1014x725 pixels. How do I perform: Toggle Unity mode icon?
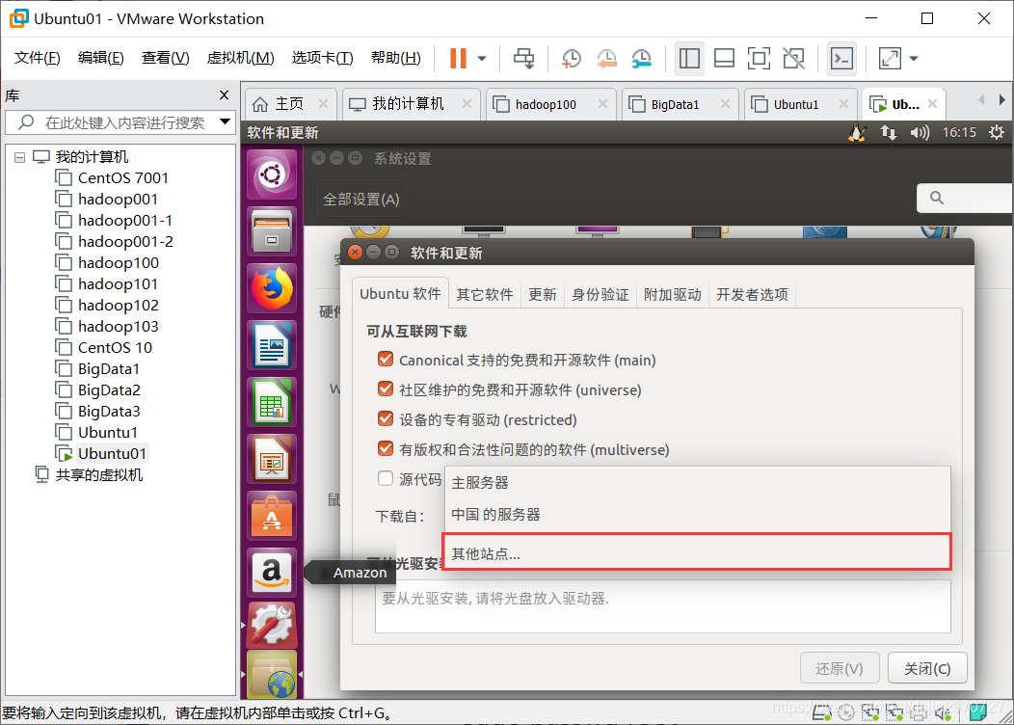pos(793,58)
